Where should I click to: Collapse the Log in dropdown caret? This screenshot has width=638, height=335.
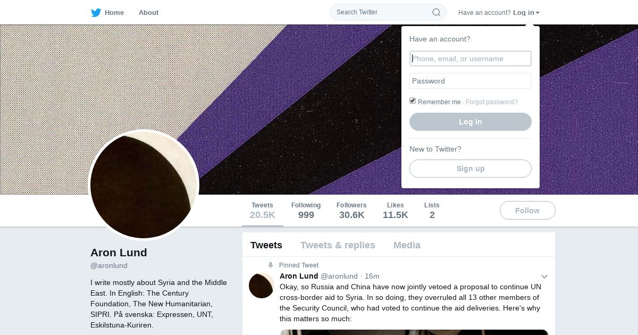[x=538, y=13]
